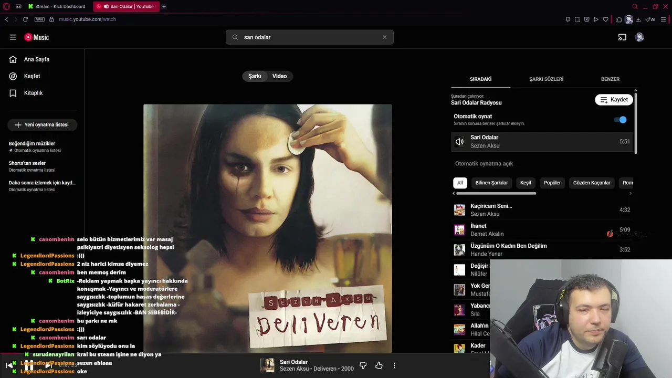This screenshot has height=378, width=672.
Task: Select the Popüler filter chip
Action: point(552,183)
